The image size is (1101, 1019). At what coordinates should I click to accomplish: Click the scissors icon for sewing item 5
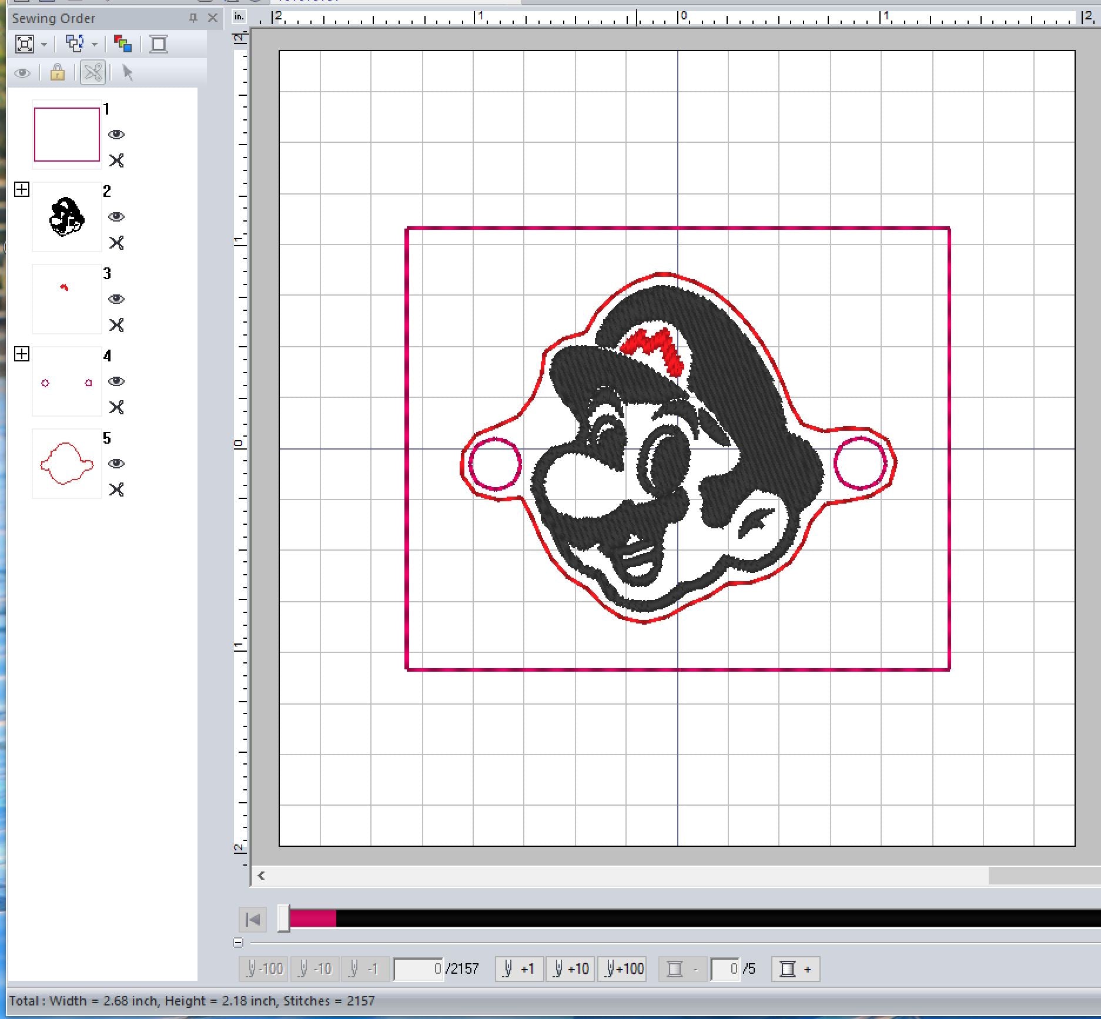point(116,490)
